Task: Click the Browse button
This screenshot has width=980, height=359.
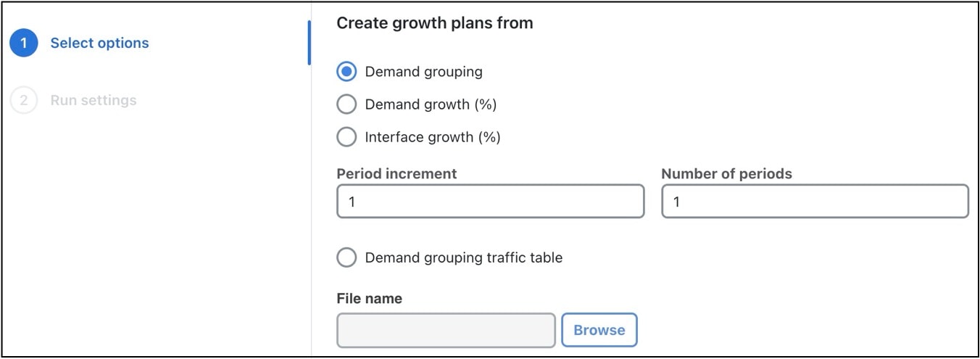Action: point(599,330)
